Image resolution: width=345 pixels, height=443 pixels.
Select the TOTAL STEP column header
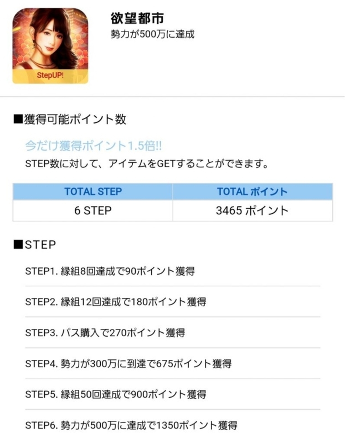[x=93, y=191]
